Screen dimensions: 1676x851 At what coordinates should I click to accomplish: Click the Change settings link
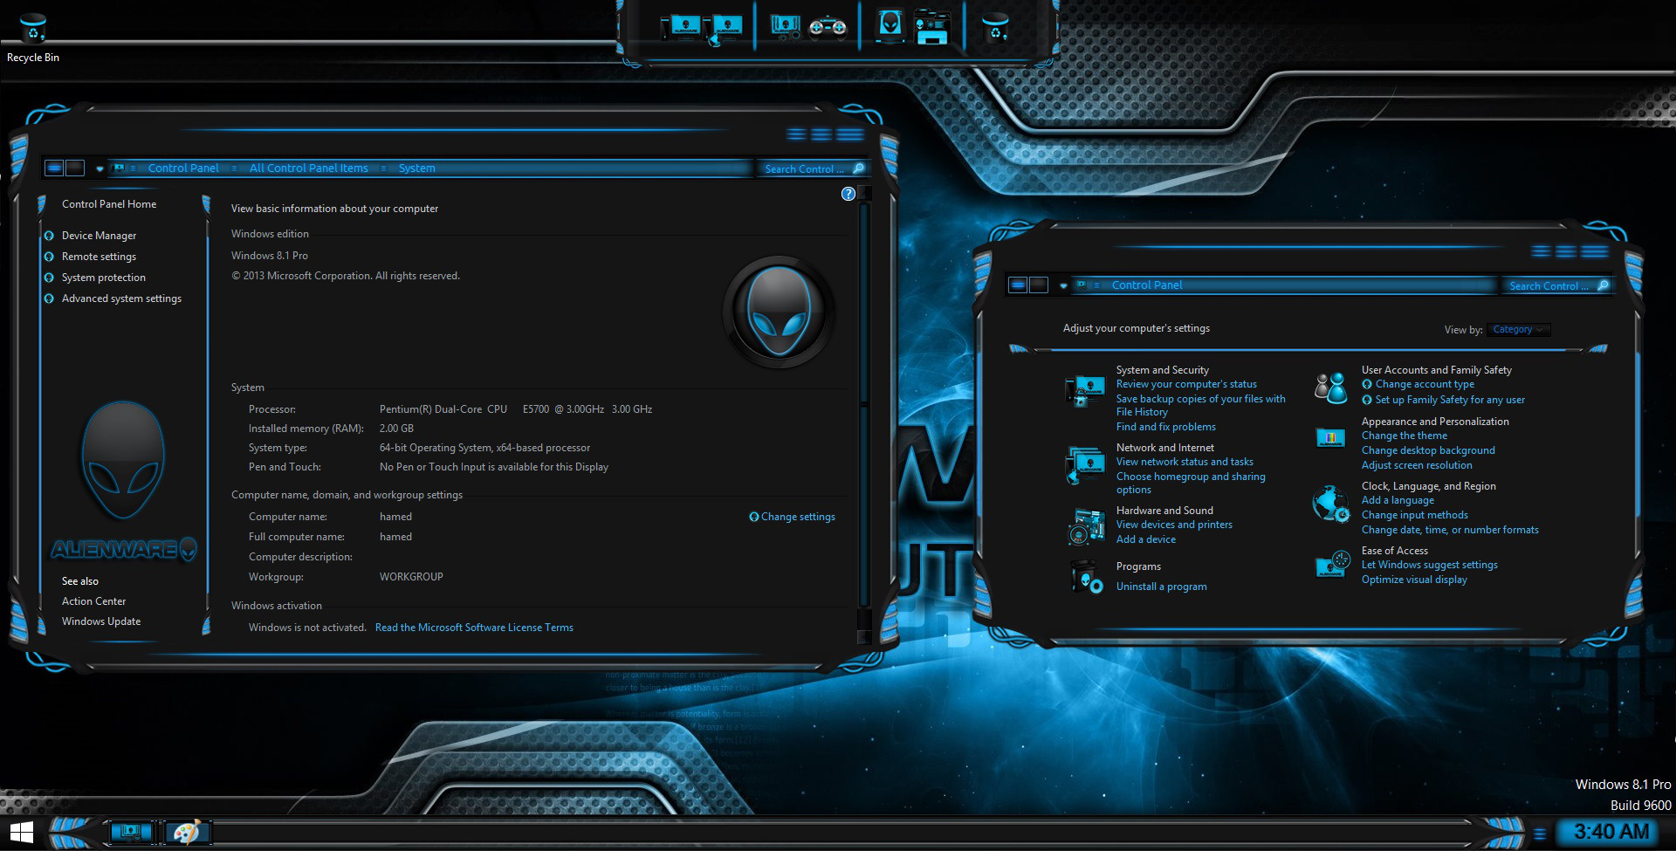[798, 517]
